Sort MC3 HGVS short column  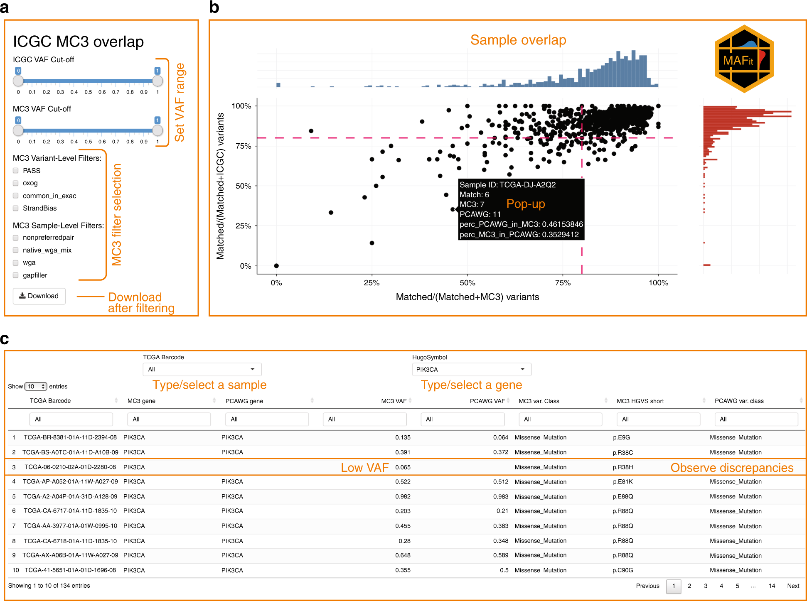click(x=704, y=400)
